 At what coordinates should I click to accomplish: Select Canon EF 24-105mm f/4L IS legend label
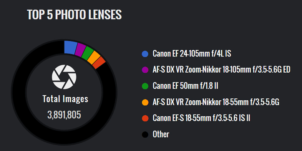(x=192, y=54)
